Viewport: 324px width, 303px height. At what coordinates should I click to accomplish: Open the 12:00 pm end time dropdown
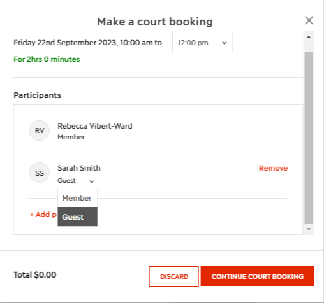click(202, 43)
